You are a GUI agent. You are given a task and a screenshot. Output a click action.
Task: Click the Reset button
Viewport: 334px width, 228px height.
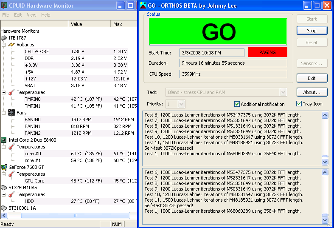coord(312,43)
